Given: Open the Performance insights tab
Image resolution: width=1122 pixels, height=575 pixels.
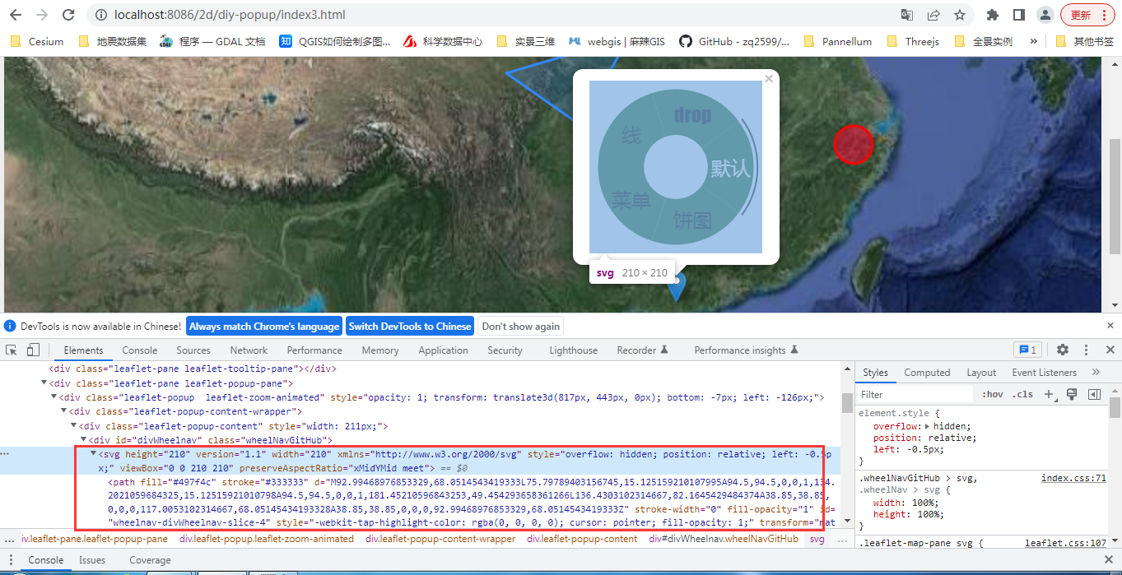Looking at the screenshot, I should pos(746,350).
